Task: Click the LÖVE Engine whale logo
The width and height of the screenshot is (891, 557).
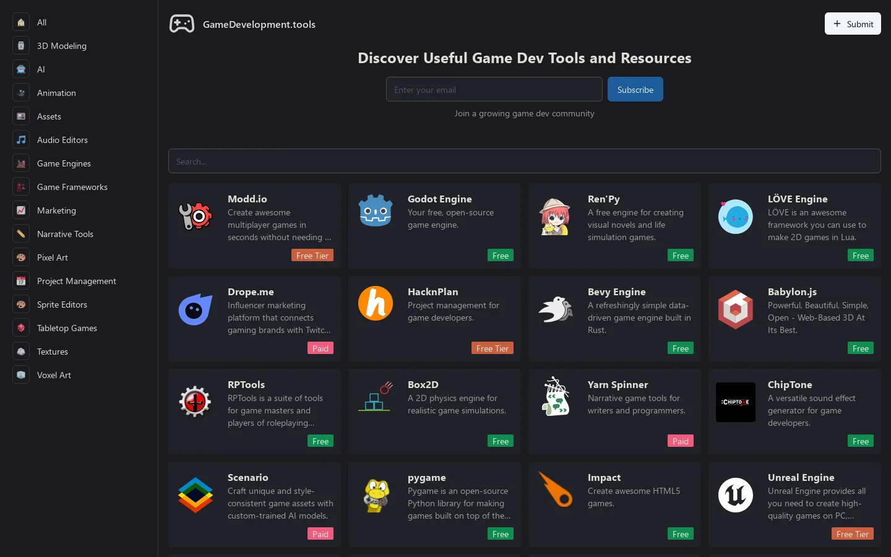Action: 736,217
